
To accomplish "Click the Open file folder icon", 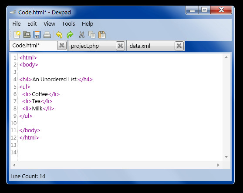I will (x=27, y=35).
